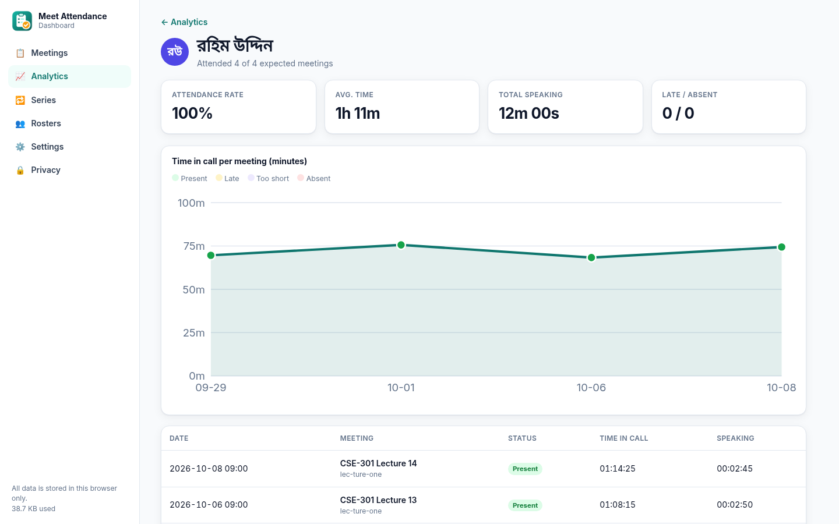Toggle the Absent legend item

pos(314,178)
